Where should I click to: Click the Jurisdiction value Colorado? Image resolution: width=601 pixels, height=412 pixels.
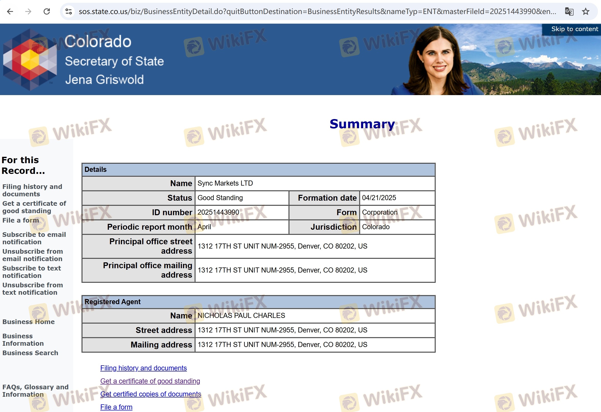375,227
